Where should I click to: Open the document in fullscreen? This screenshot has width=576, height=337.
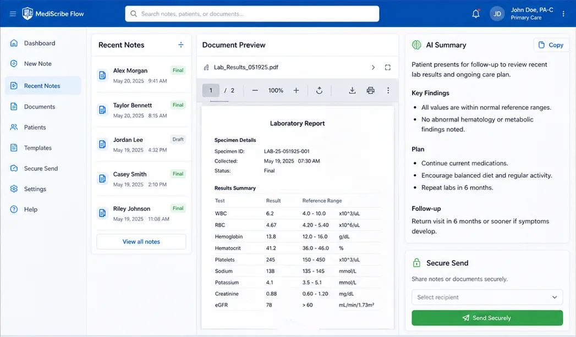tap(387, 67)
